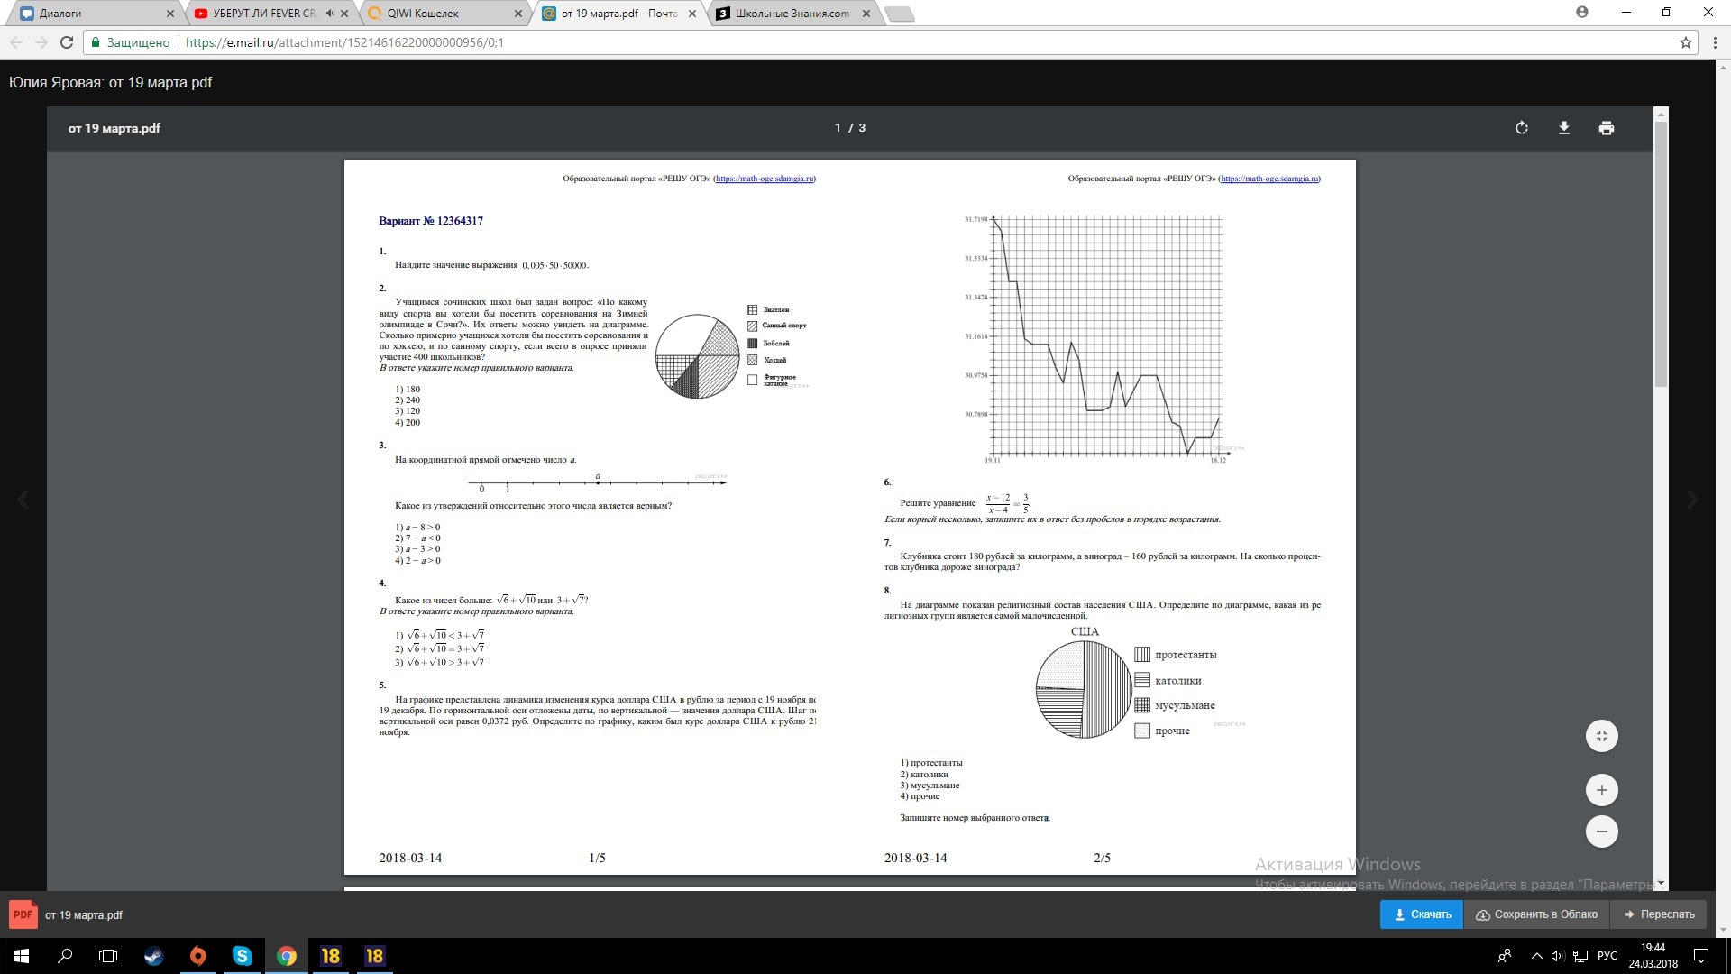
Task: Click the option 2) католики
Action: [924, 775]
